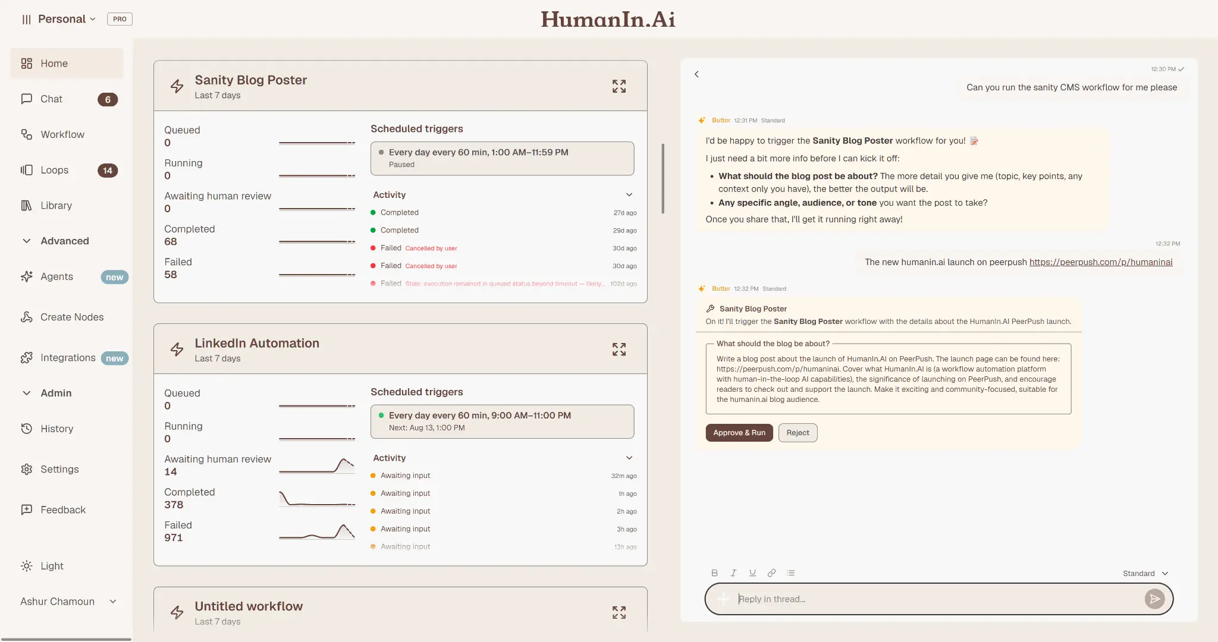The width and height of the screenshot is (1218, 642).
Task: Click the plus attachment icon in reply box
Action: pyautogui.click(x=723, y=599)
